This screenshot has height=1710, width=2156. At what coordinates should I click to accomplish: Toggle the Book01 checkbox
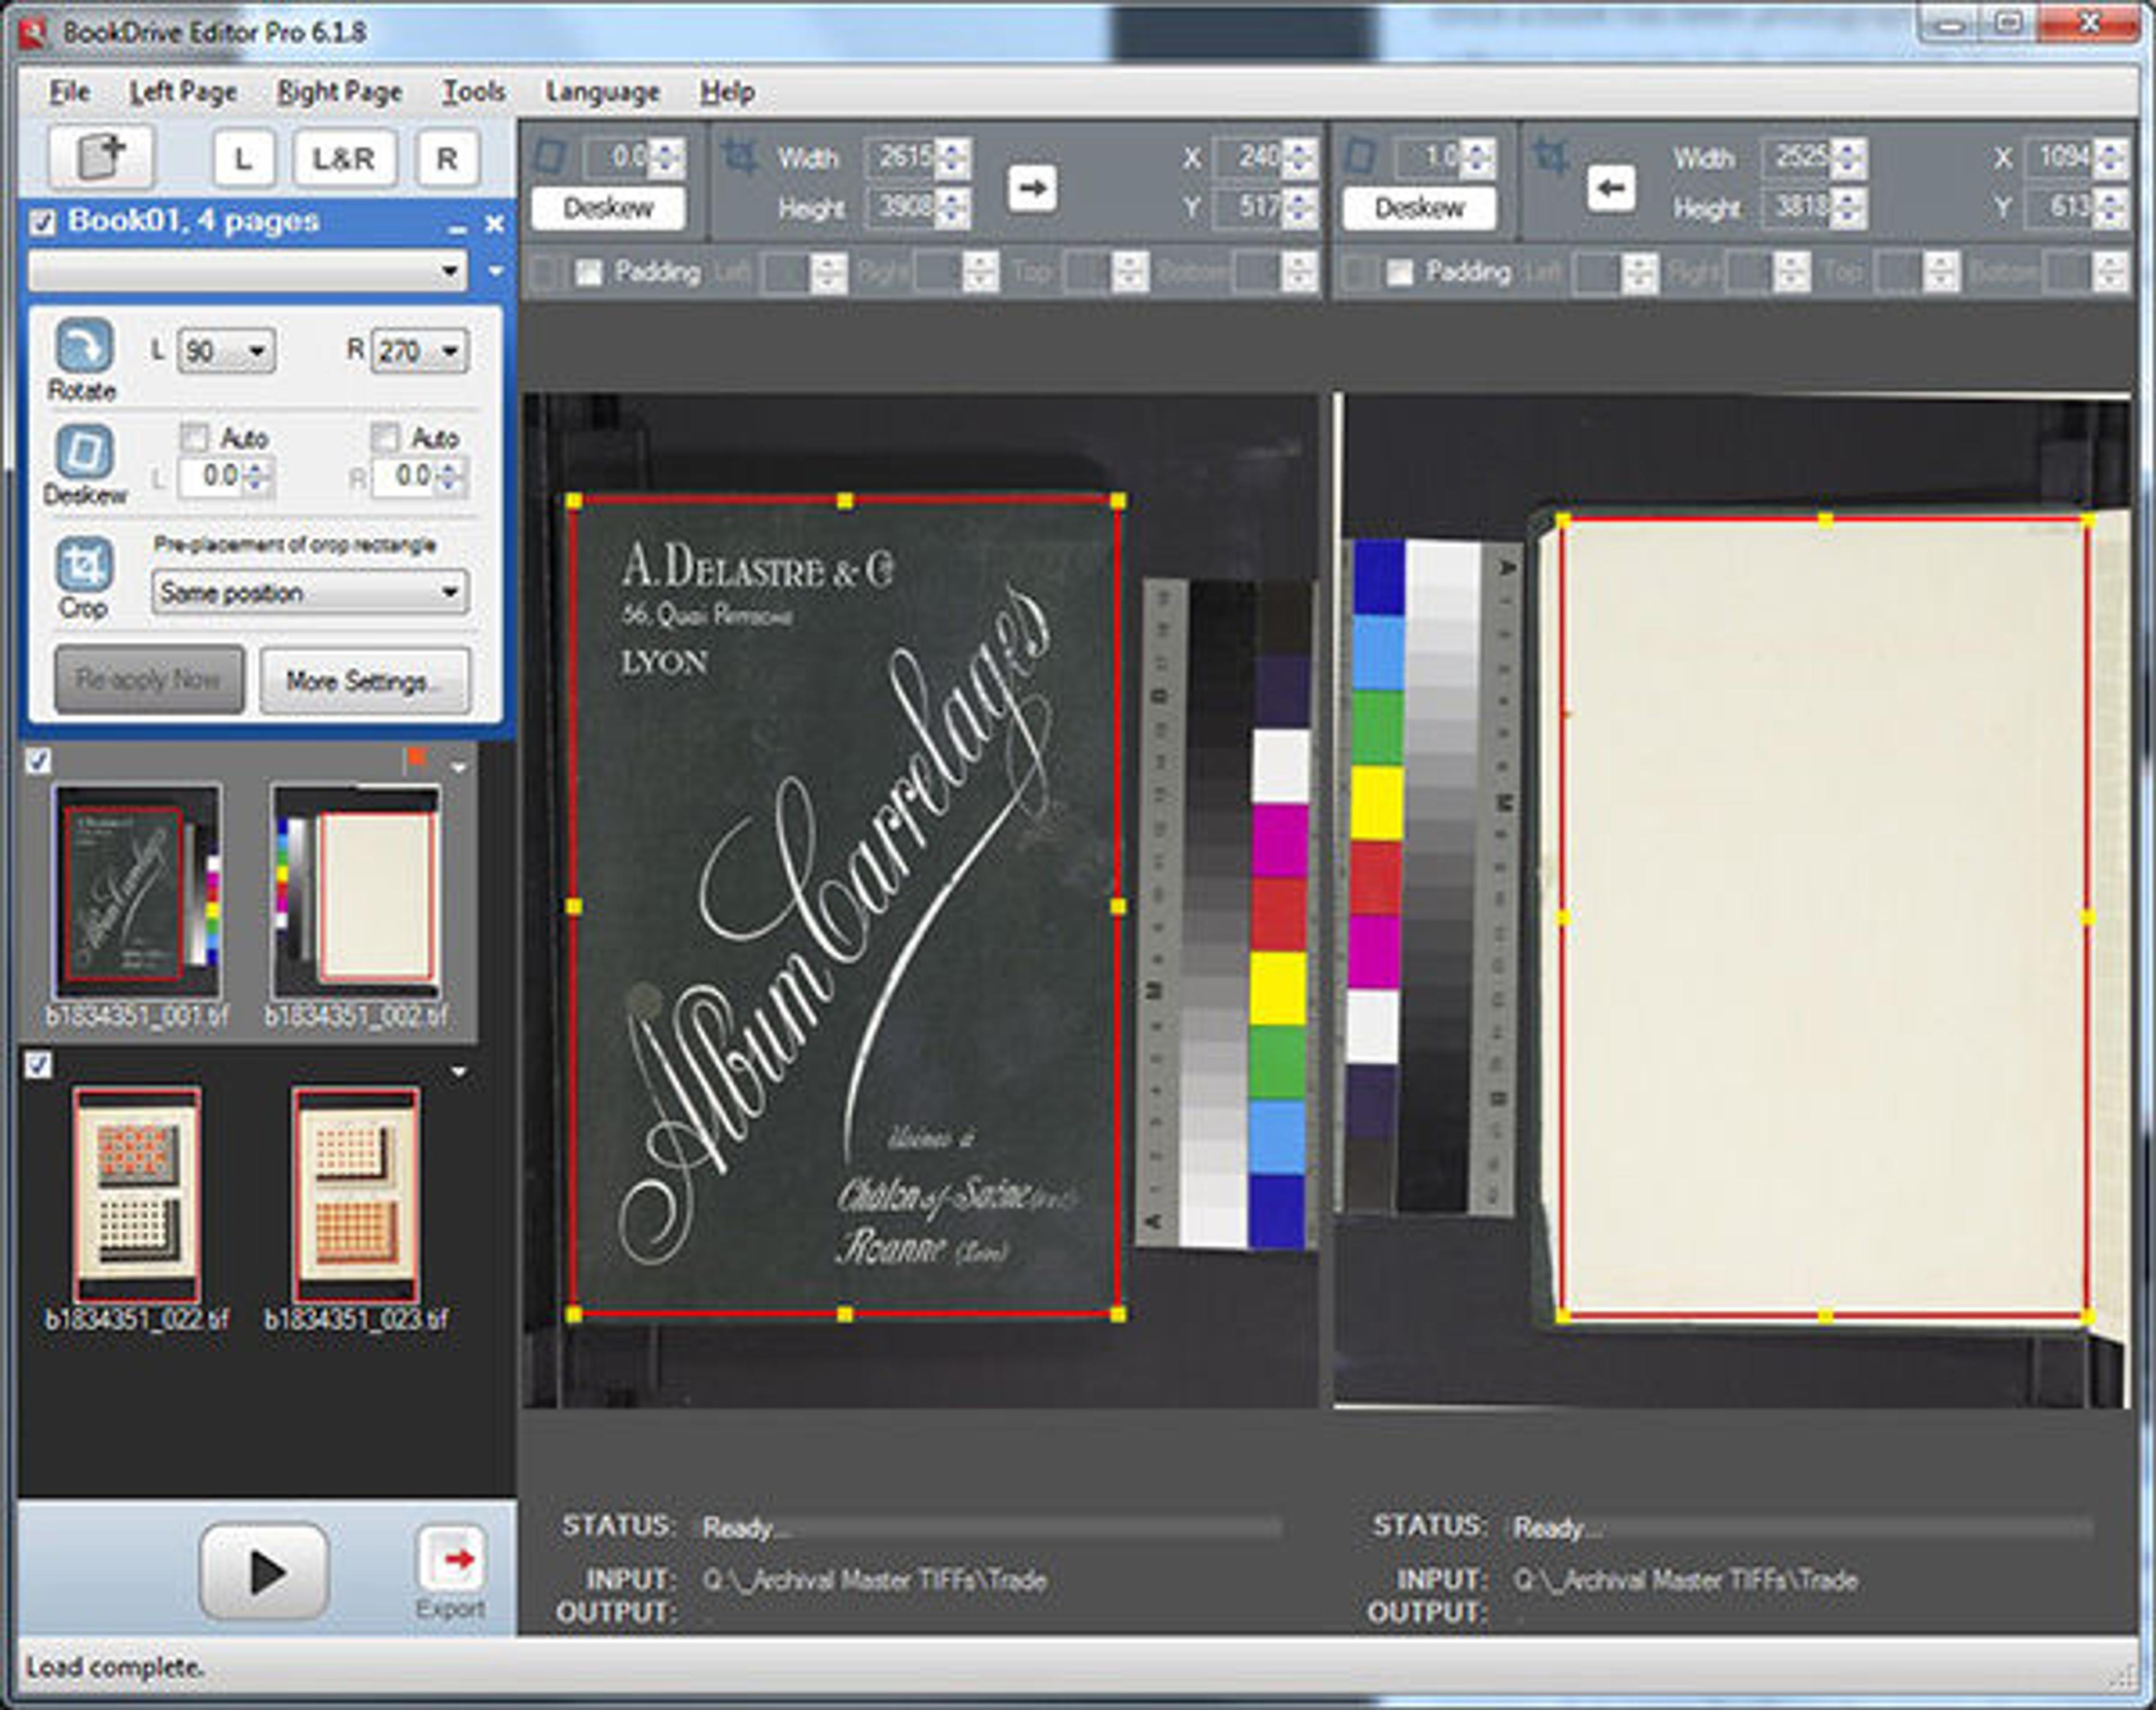pyautogui.click(x=42, y=222)
